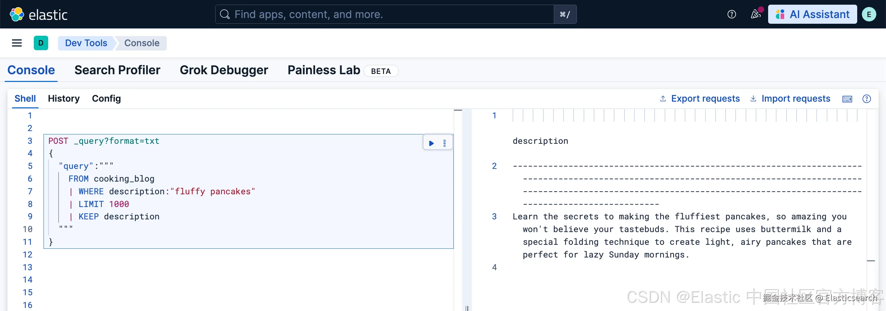Switch to Search Profiler tab
This screenshot has width=886, height=311.
(117, 70)
